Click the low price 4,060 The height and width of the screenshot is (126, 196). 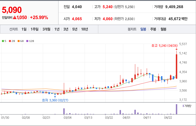click(108, 19)
